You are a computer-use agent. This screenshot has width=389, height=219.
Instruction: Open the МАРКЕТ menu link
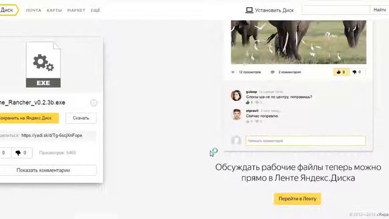[76, 10]
